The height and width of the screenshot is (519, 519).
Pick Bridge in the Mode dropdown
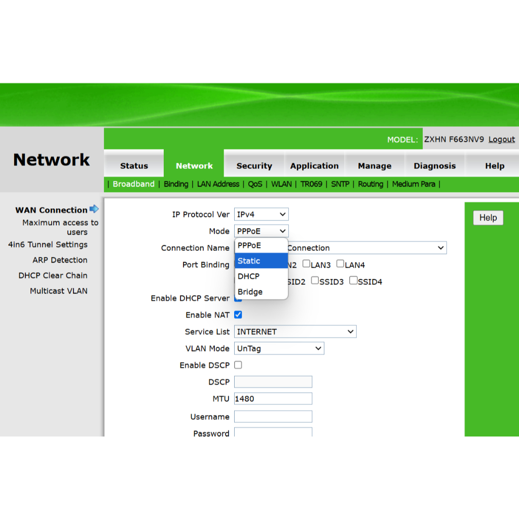coord(261,292)
